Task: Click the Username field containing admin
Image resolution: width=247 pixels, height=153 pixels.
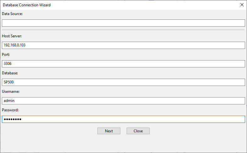Action: (x=123, y=101)
